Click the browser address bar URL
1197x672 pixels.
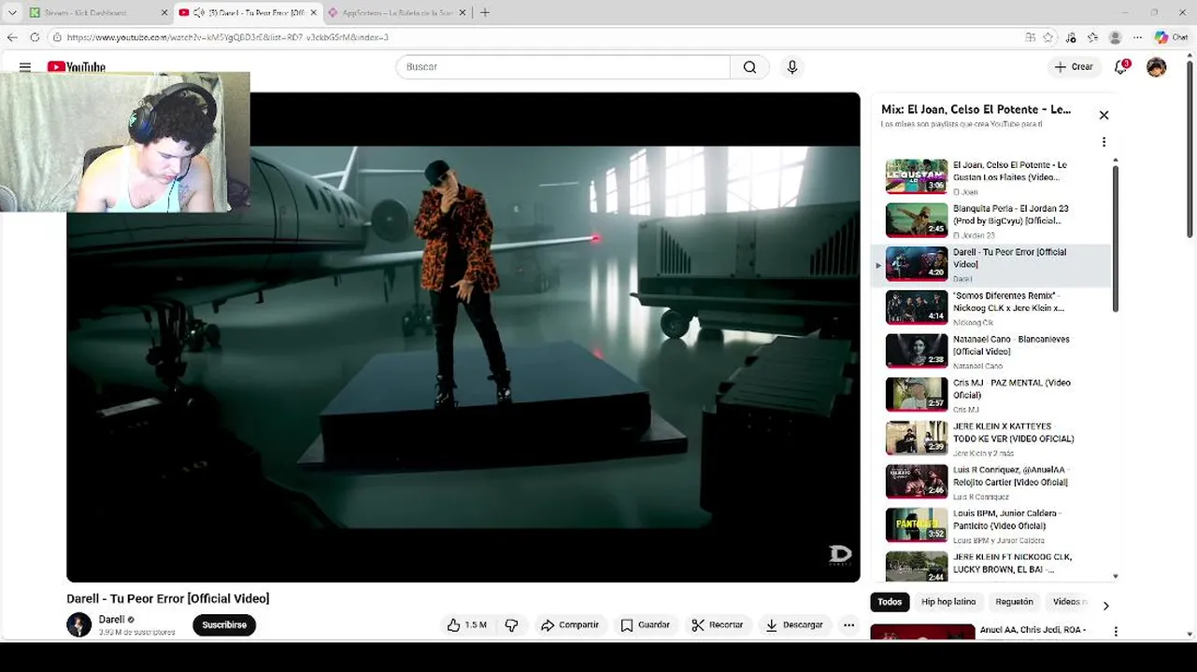click(x=228, y=37)
